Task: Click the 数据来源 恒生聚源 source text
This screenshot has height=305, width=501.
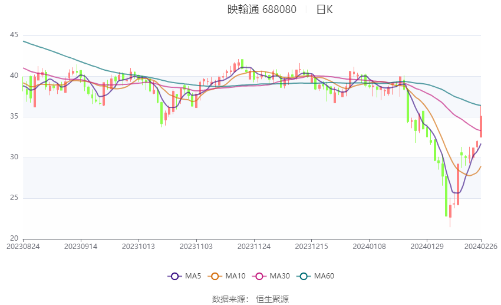Action: click(250, 299)
